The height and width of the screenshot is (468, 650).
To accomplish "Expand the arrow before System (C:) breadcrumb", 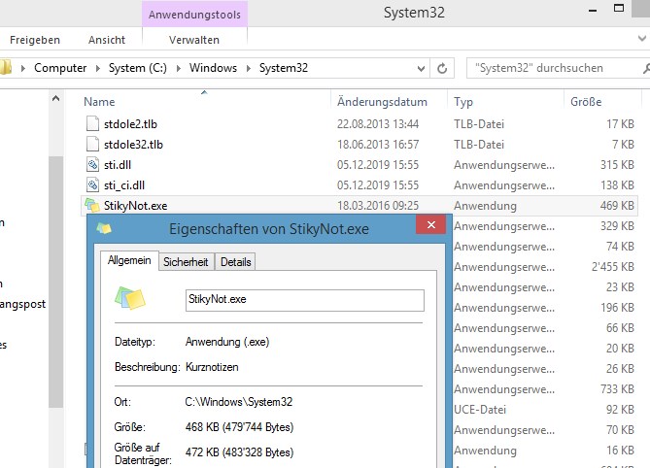I will (x=98, y=68).
